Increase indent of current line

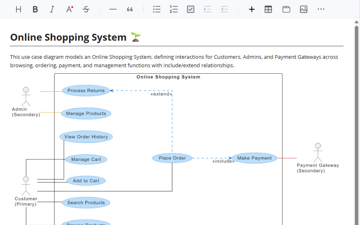[x=208, y=9]
